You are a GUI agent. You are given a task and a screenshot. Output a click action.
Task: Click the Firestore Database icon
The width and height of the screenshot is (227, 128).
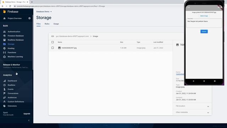pos(5,36)
